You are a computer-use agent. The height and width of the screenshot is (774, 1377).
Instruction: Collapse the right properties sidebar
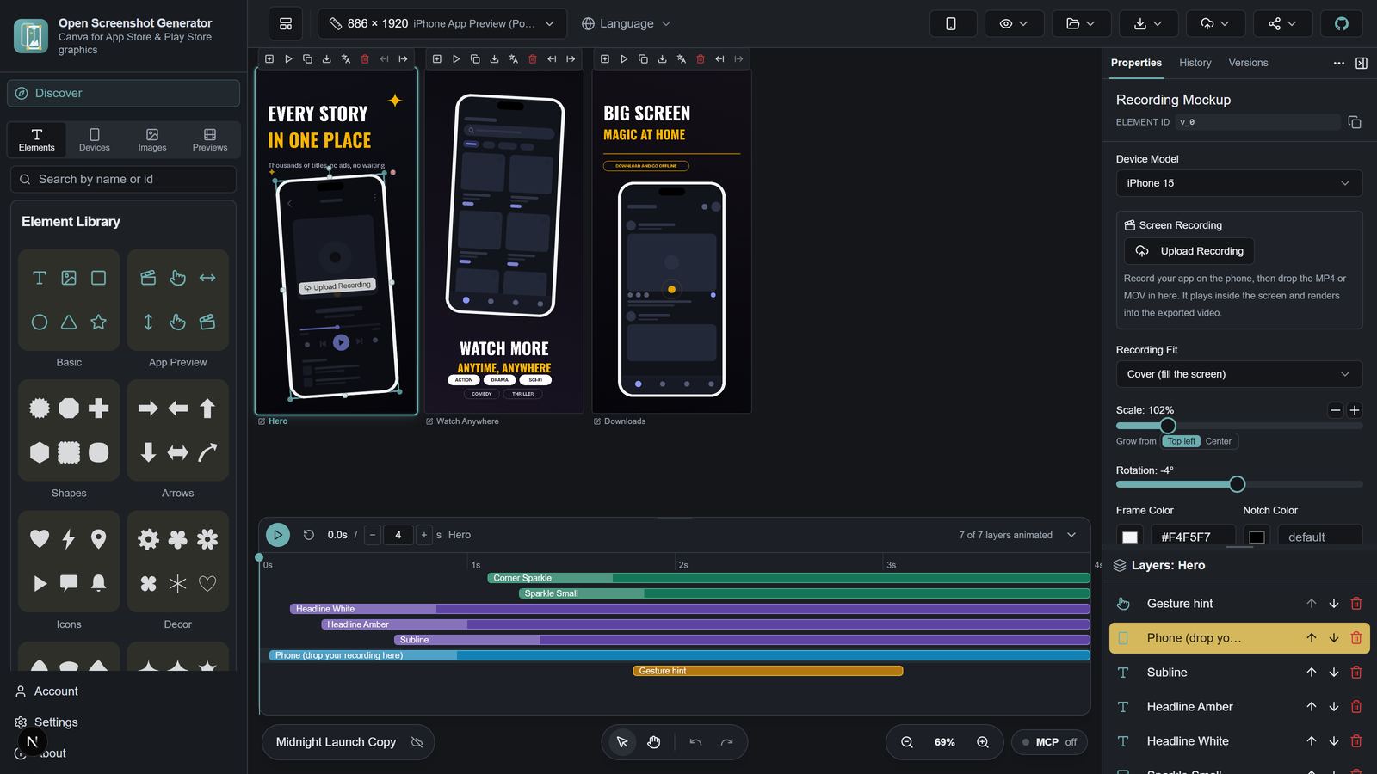click(1362, 63)
